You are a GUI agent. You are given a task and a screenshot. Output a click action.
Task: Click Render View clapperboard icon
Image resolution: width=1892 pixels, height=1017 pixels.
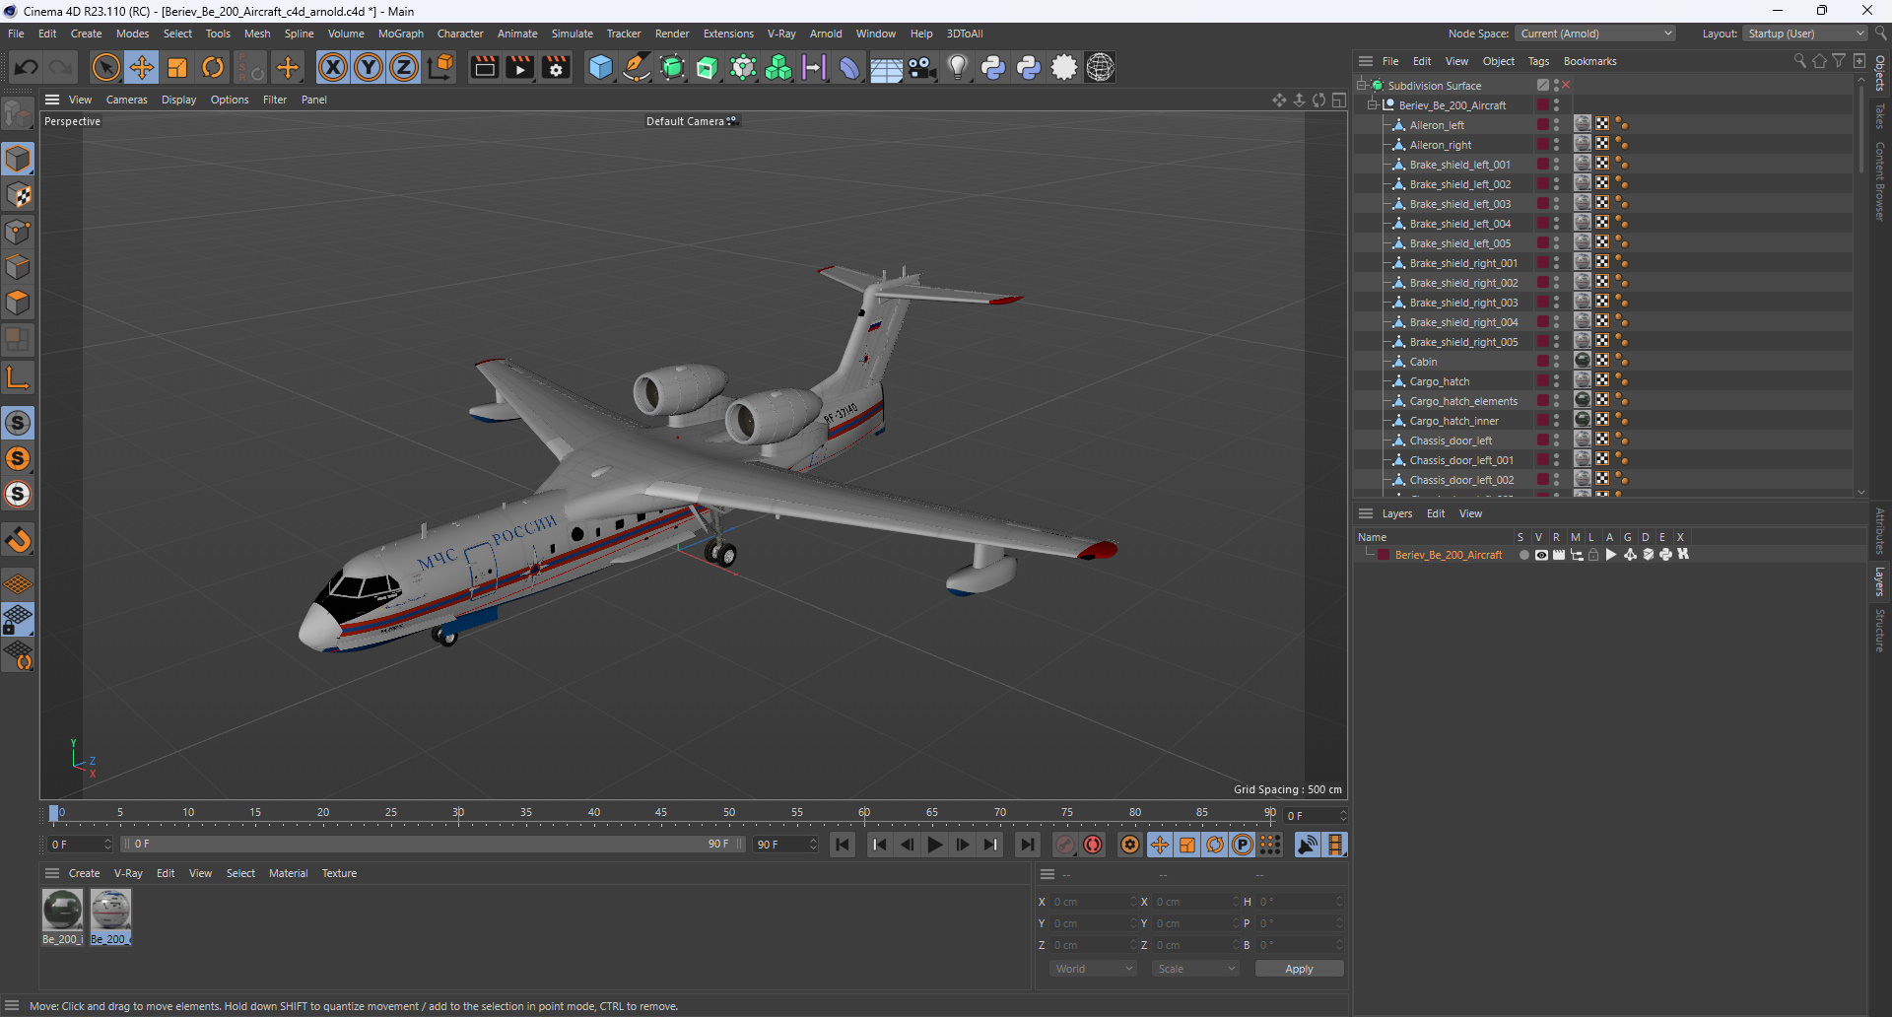(x=484, y=67)
